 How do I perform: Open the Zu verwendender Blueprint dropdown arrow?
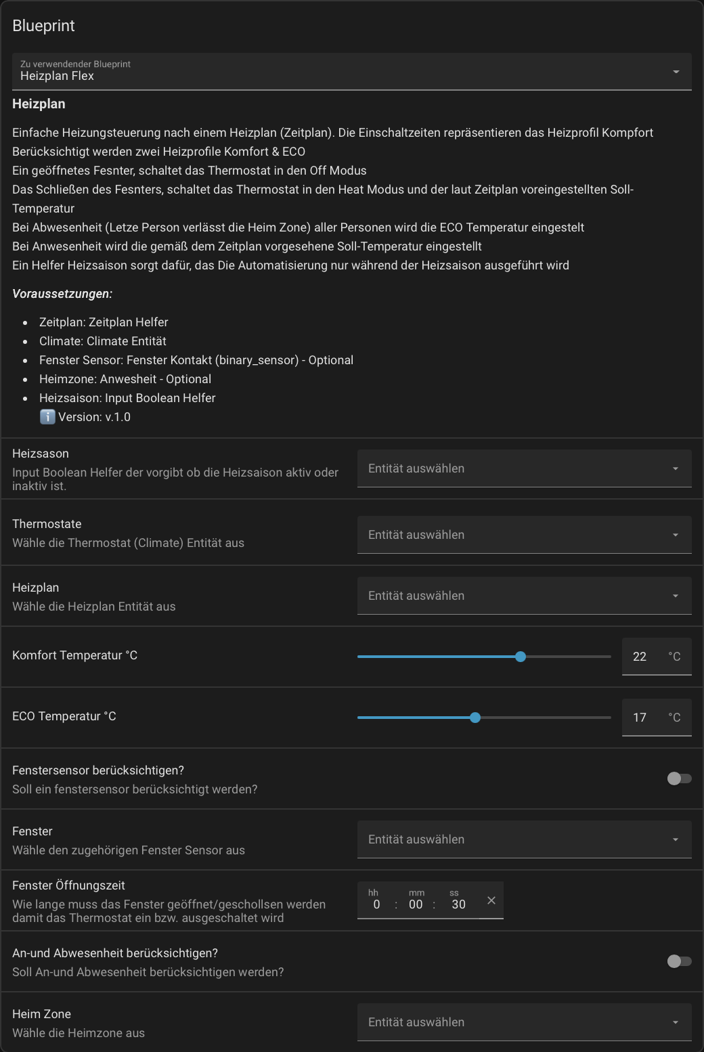[x=676, y=72]
